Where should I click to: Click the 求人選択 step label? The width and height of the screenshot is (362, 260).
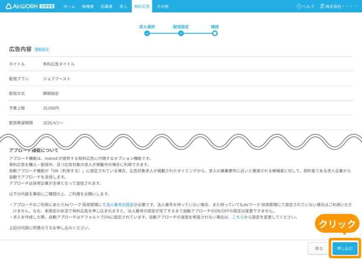tap(147, 27)
